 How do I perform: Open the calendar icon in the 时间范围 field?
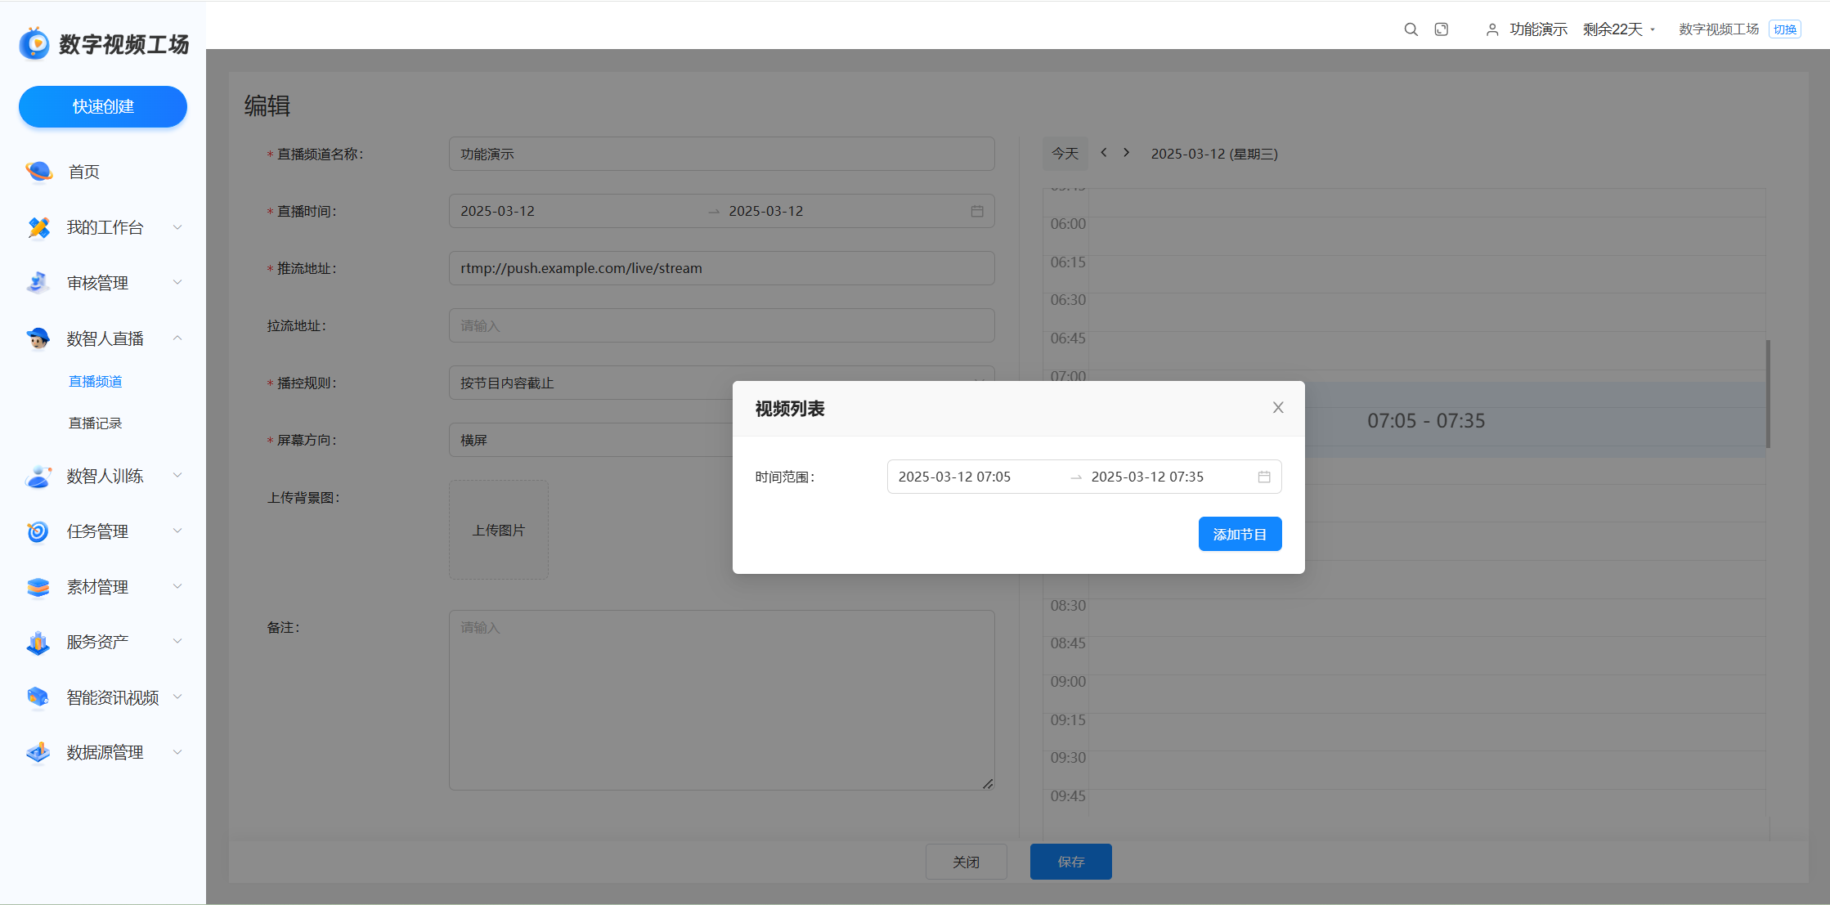pos(1264,477)
